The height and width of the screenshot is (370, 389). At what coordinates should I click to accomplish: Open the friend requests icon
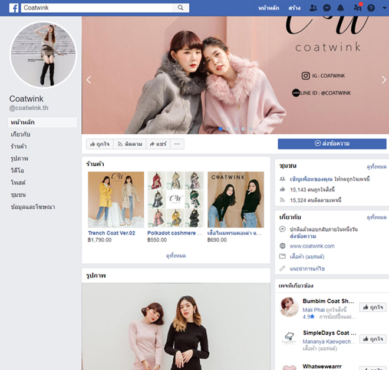coord(314,8)
